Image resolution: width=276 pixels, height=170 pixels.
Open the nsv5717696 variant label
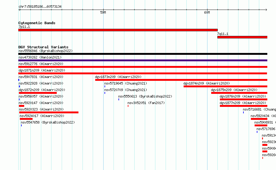(266, 129)
